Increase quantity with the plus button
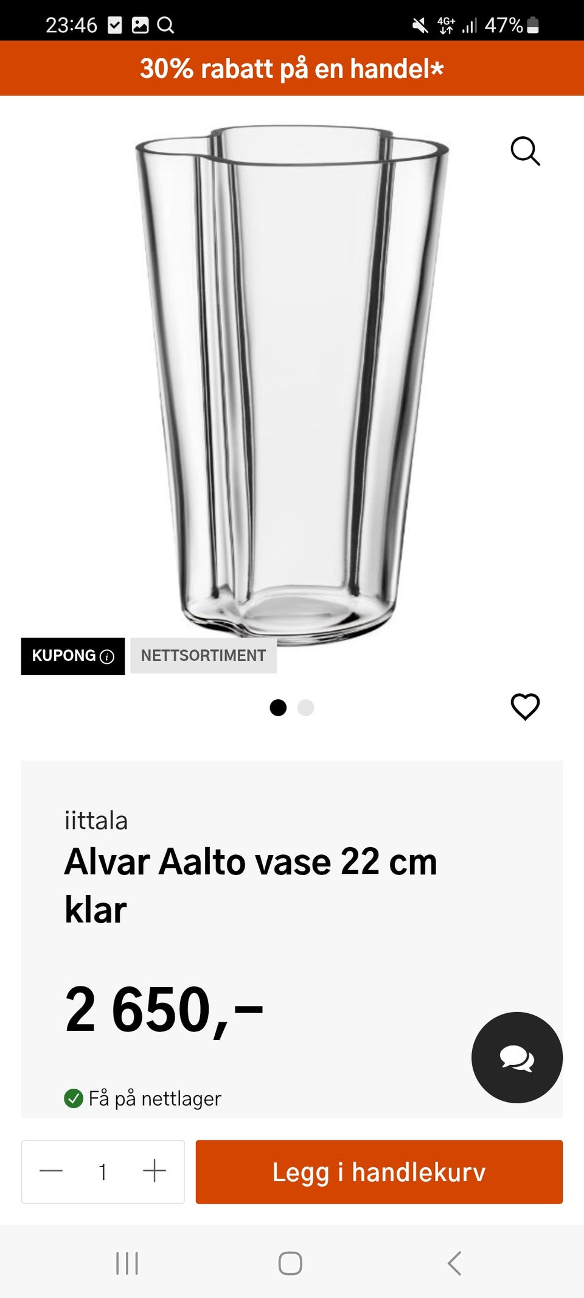This screenshot has width=584, height=1298. [155, 1171]
